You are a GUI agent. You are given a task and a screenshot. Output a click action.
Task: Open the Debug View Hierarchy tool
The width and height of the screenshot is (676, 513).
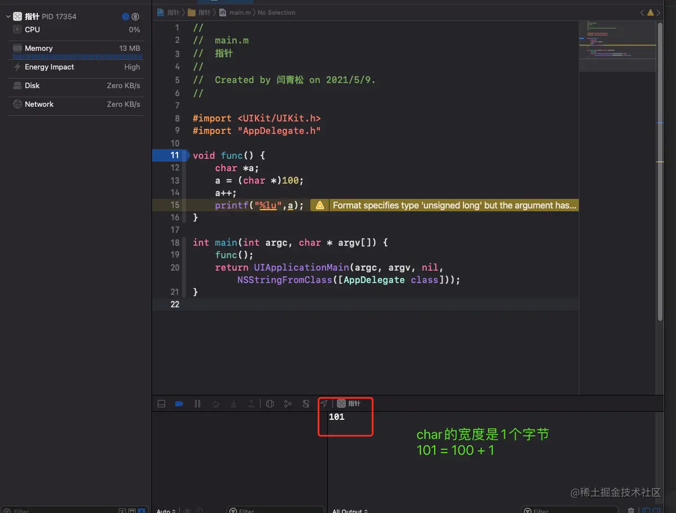[270, 403]
